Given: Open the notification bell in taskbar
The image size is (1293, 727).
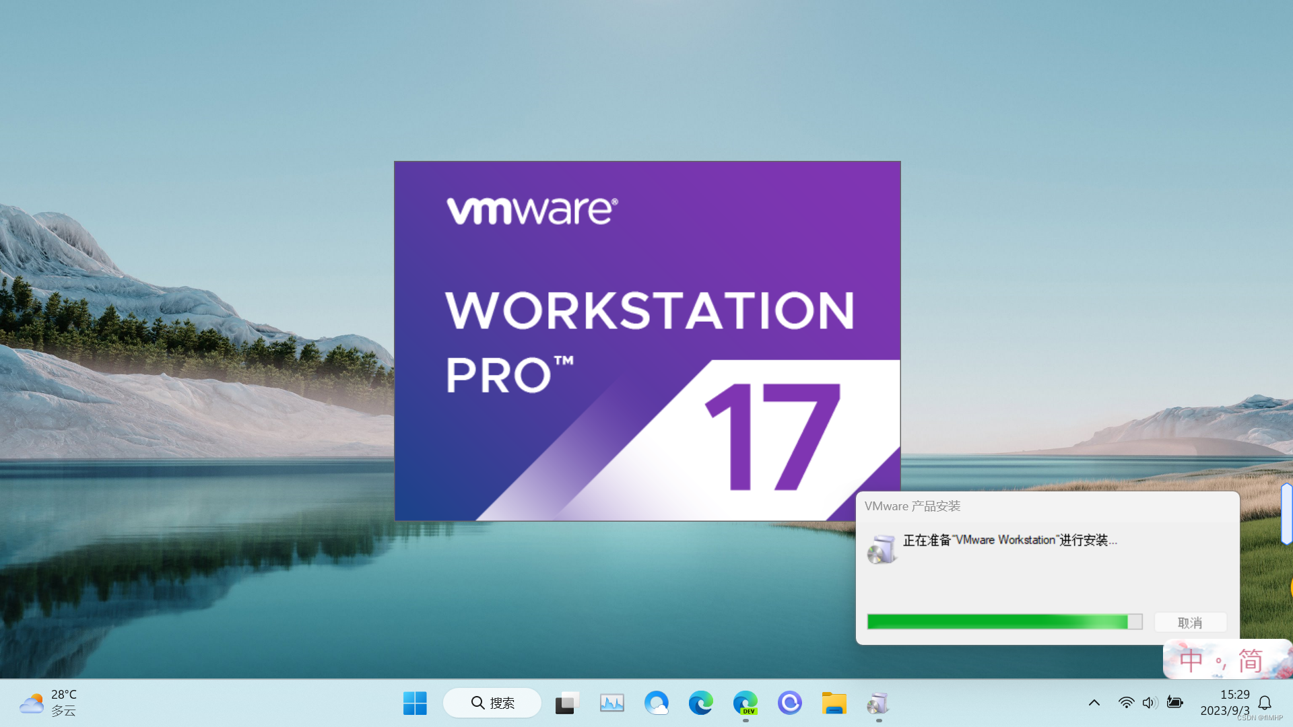Looking at the screenshot, I should [1265, 703].
